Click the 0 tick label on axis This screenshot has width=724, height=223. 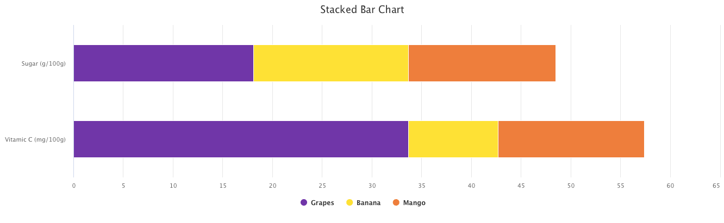(x=74, y=186)
